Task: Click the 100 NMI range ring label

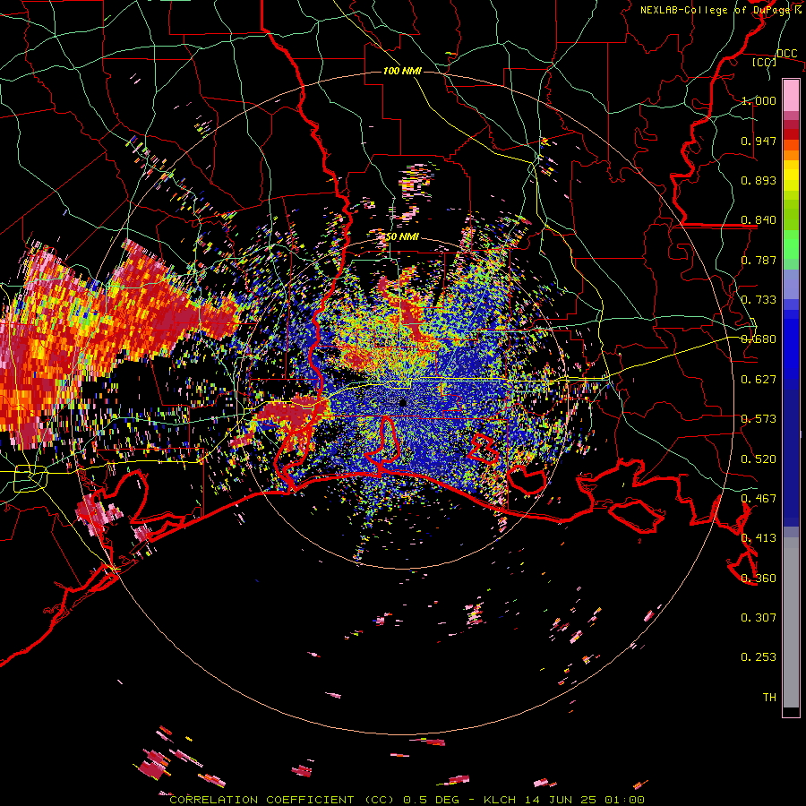Action: coord(402,71)
